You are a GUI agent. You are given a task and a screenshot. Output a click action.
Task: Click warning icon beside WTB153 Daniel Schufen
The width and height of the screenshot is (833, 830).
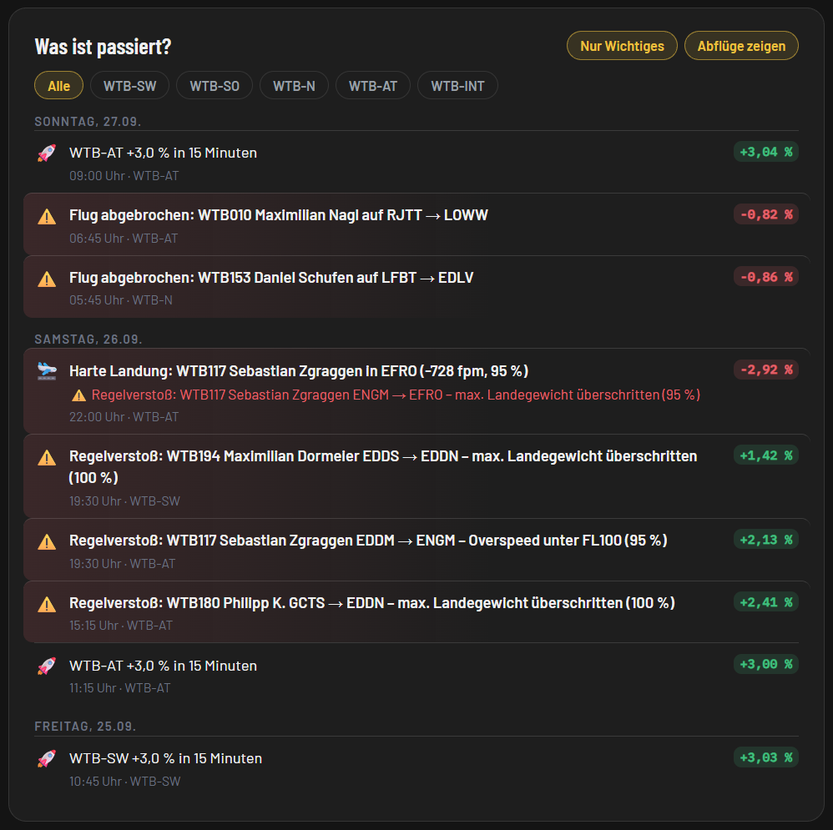click(x=47, y=279)
